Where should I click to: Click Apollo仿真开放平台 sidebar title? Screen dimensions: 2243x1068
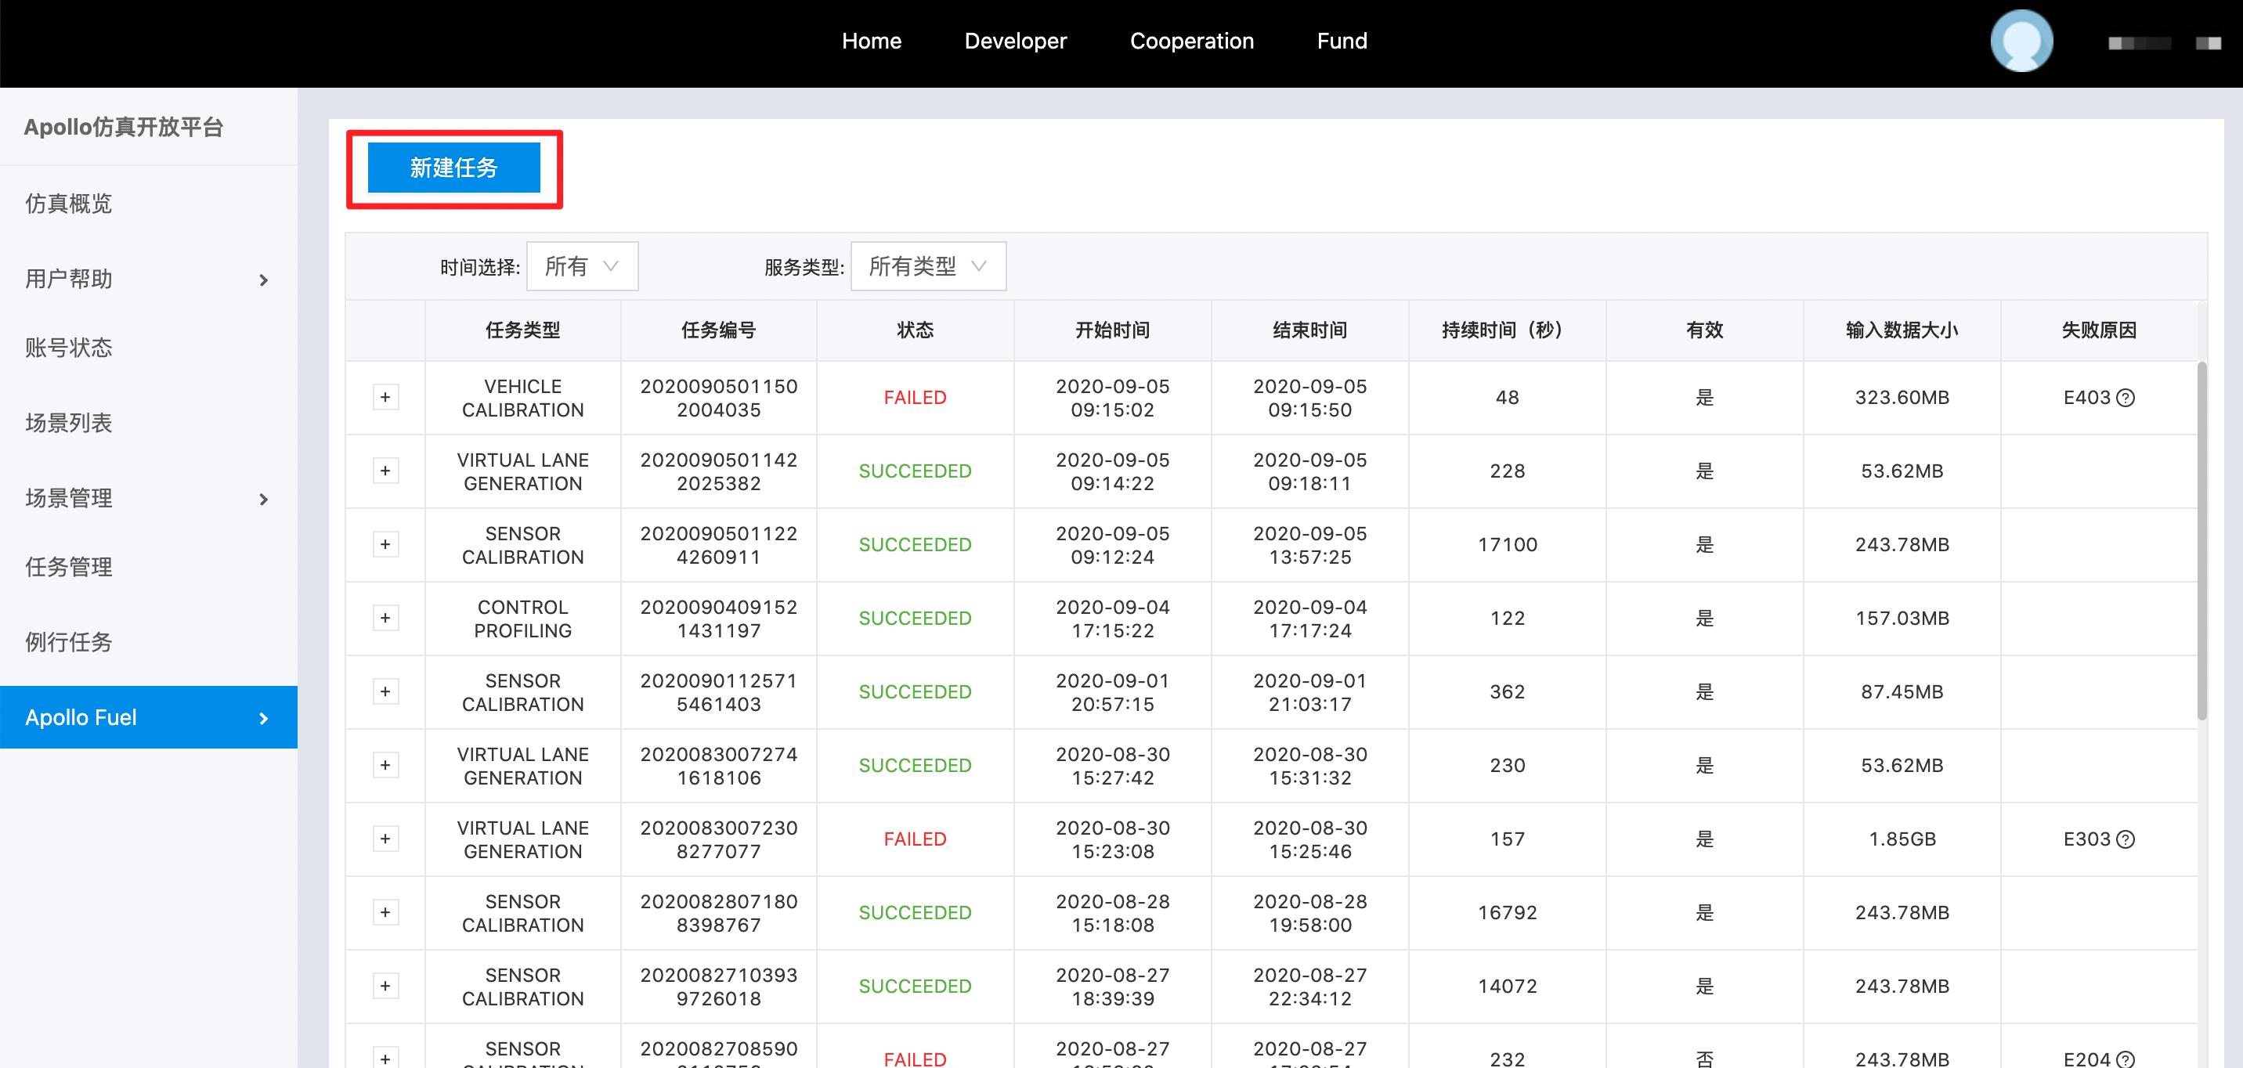pyautogui.click(x=124, y=127)
